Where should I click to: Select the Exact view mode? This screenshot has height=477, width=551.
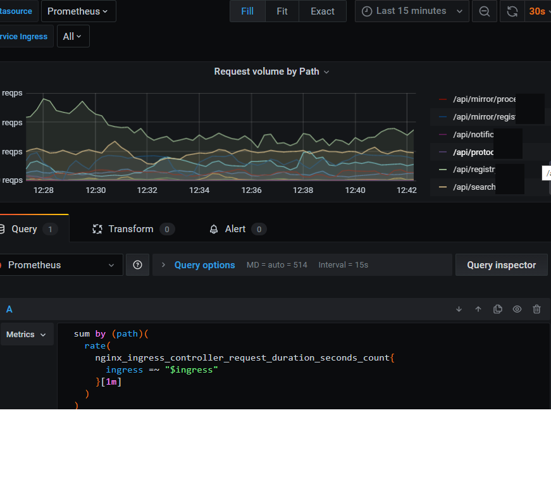[x=323, y=11]
